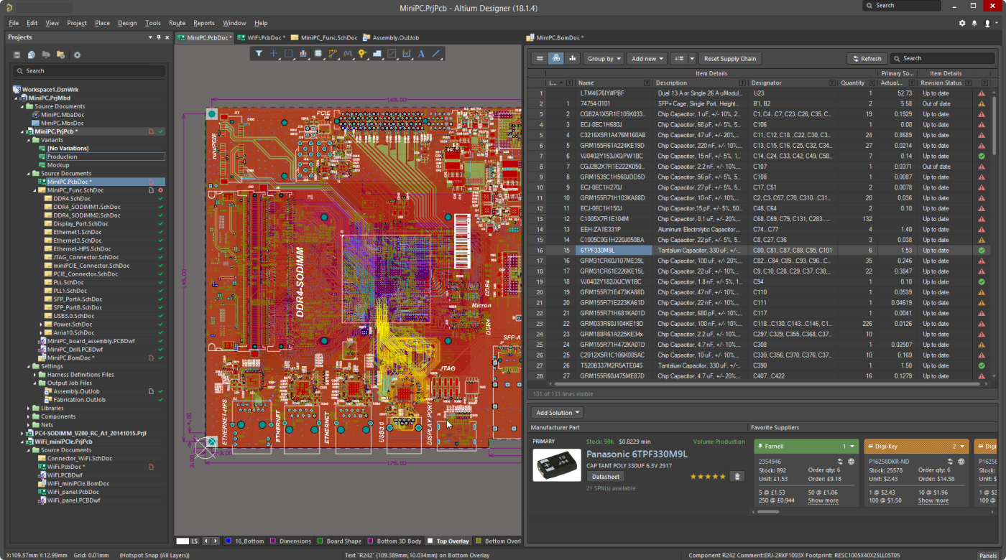Click in the BOM Search field
1006x560 pixels.
(x=943, y=58)
